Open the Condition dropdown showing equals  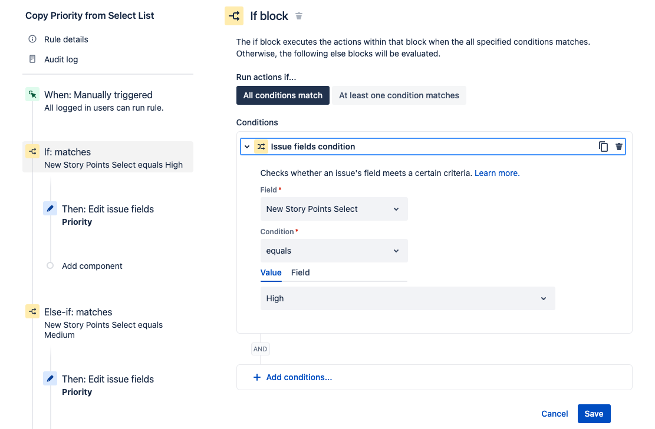pyautogui.click(x=334, y=251)
